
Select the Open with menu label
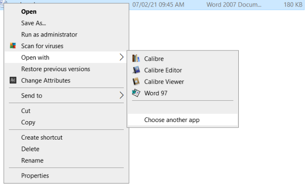click(35, 58)
